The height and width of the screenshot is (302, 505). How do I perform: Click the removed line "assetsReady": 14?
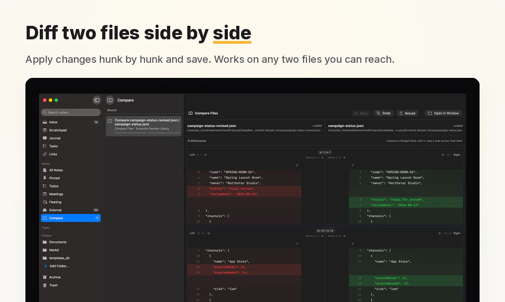(x=229, y=267)
